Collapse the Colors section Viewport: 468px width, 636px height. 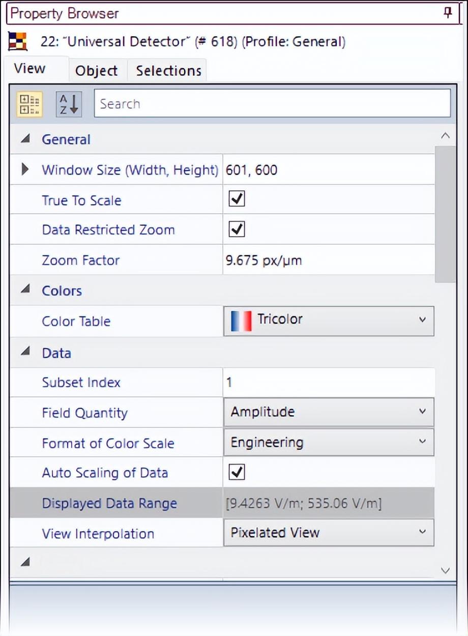point(25,290)
